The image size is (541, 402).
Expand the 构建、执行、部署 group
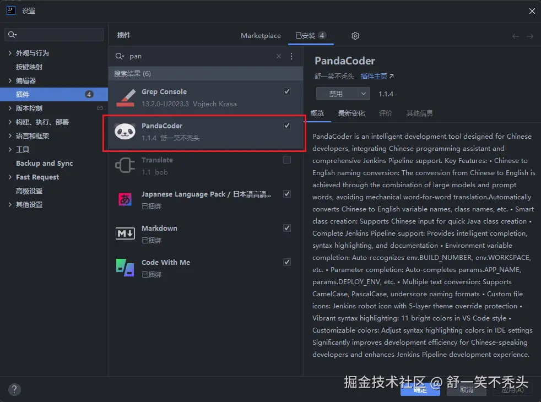point(10,122)
